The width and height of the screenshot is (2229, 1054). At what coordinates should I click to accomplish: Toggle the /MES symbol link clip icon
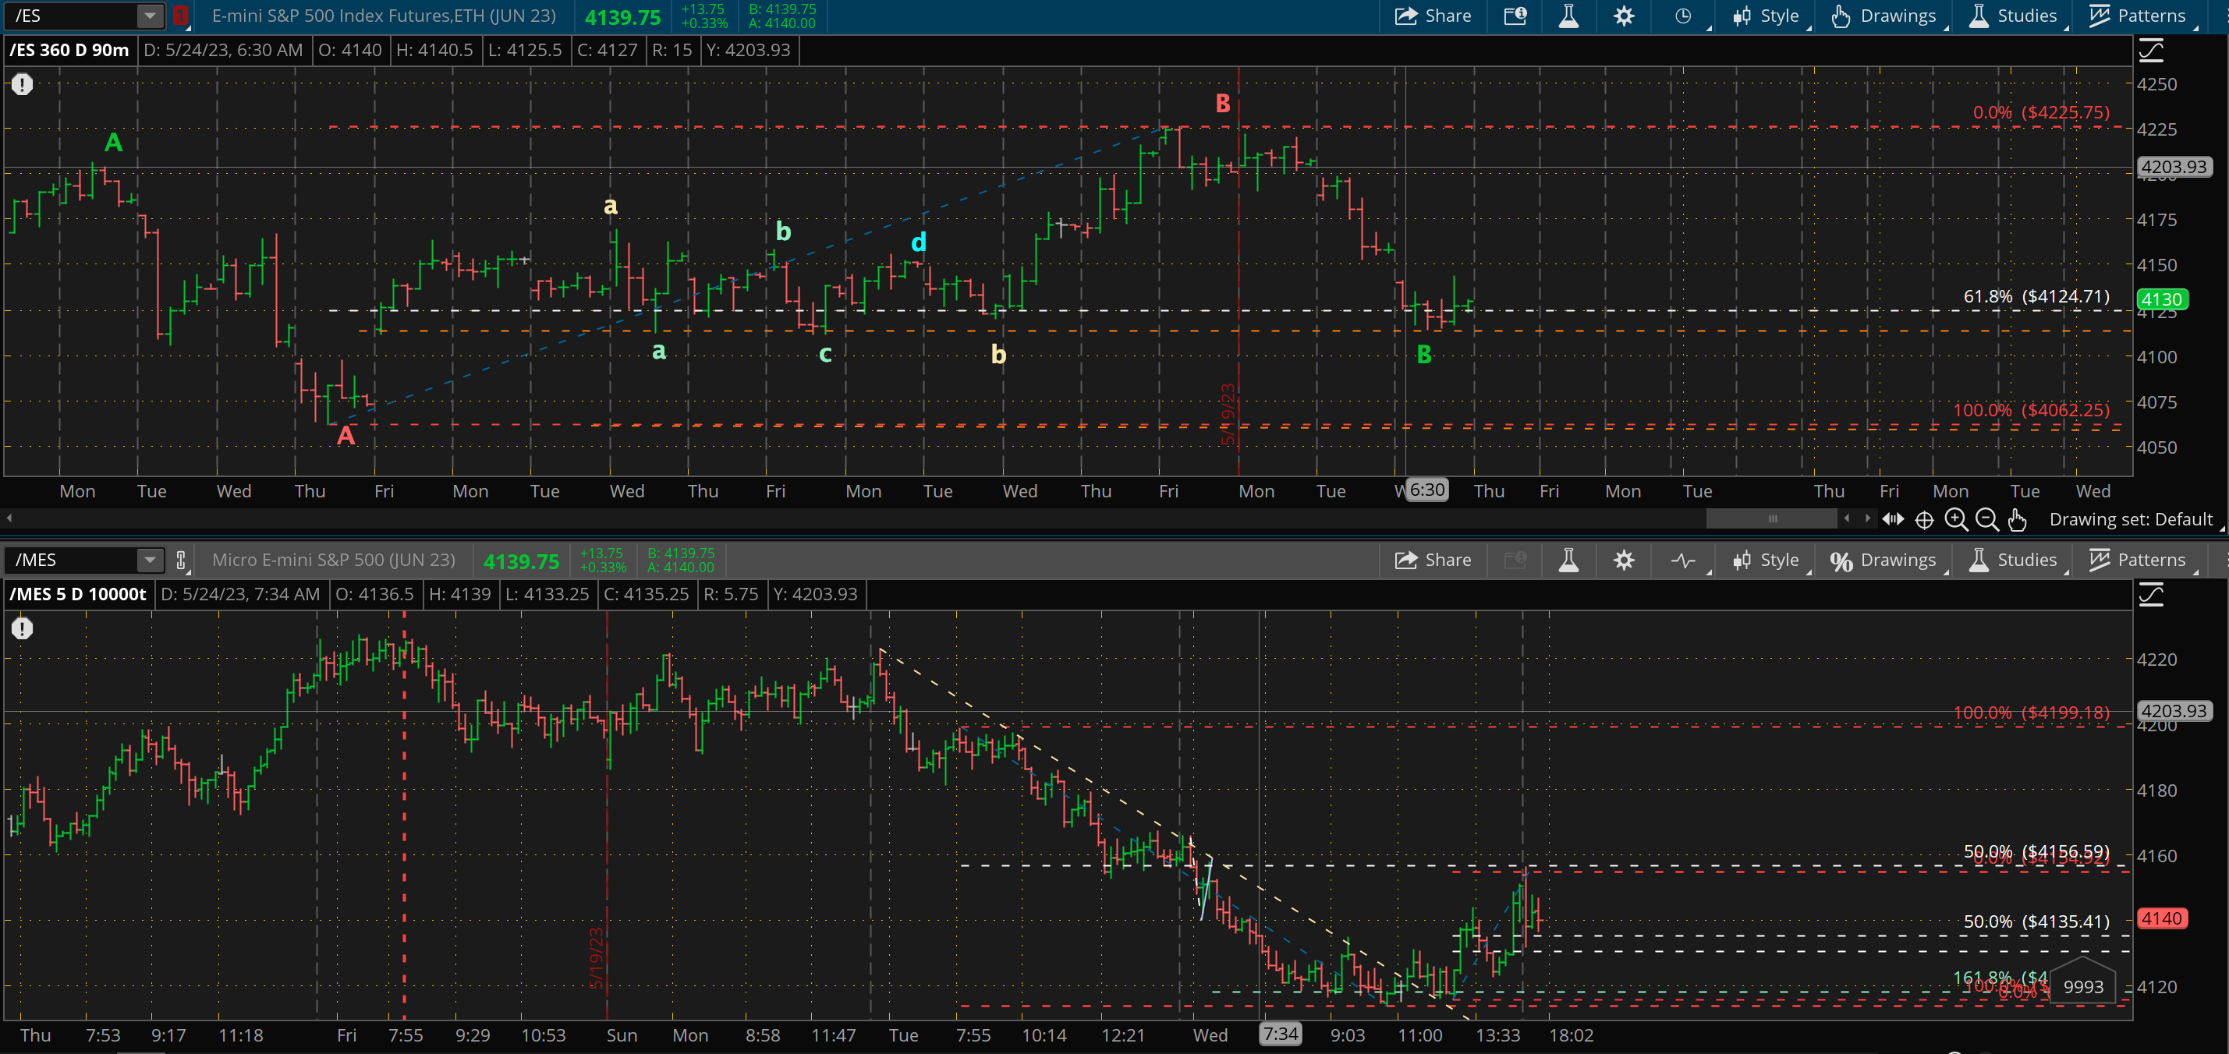click(181, 561)
